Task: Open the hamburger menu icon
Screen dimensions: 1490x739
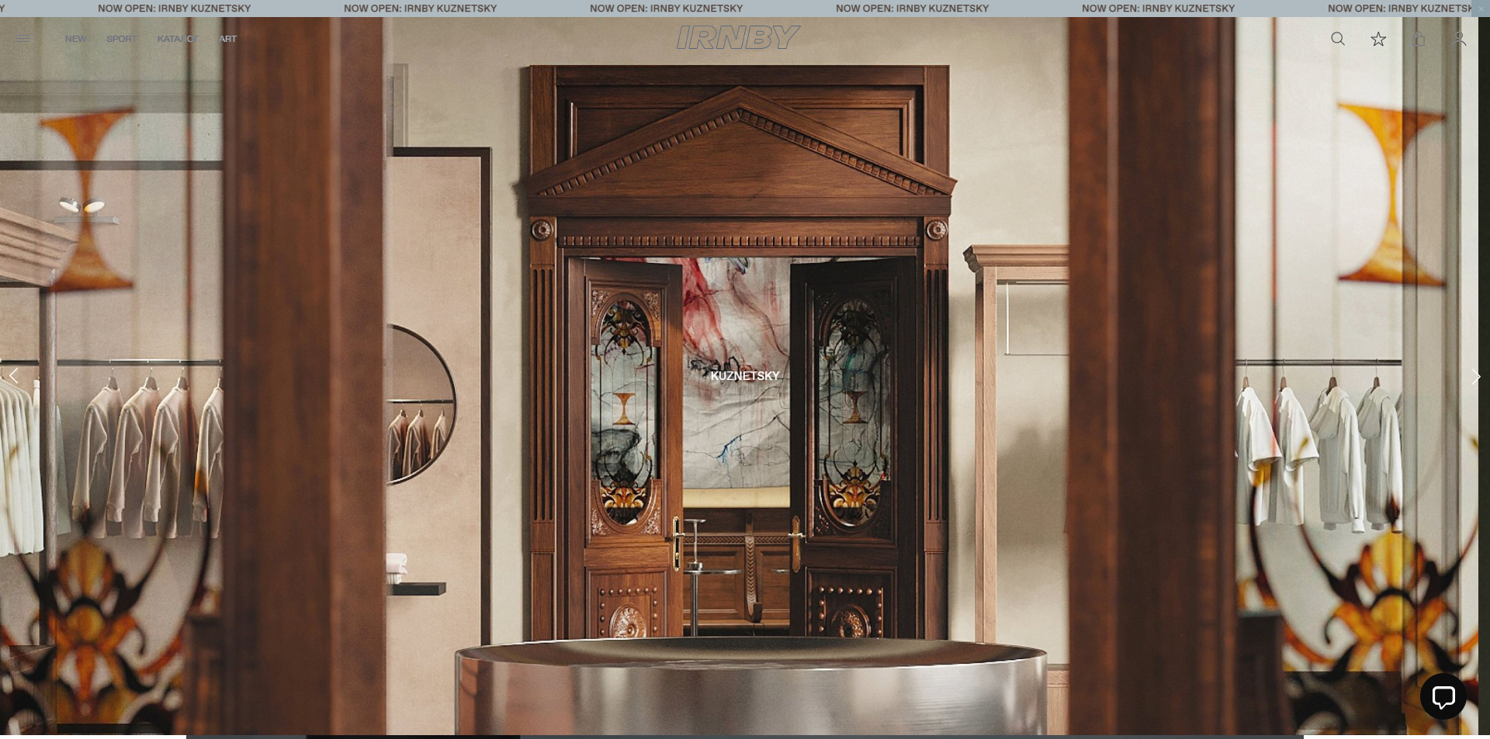Action: click(23, 39)
